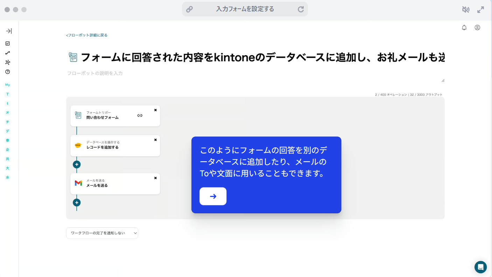Open the Gmail メールを送る step icon
The width and height of the screenshot is (492, 277).
pyautogui.click(x=78, y=183)
